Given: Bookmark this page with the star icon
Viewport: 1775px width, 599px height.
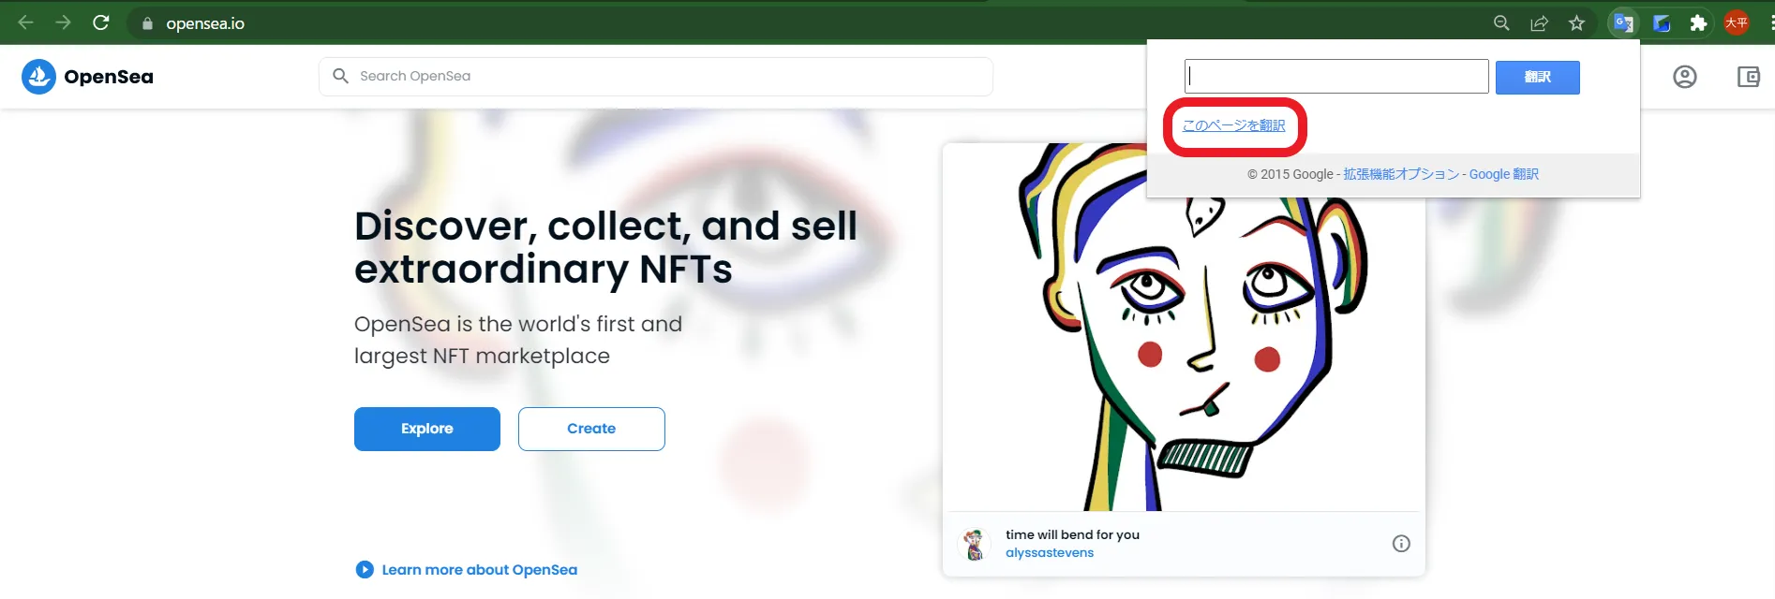Looking at the screenshot, I should click(1577, 23).
